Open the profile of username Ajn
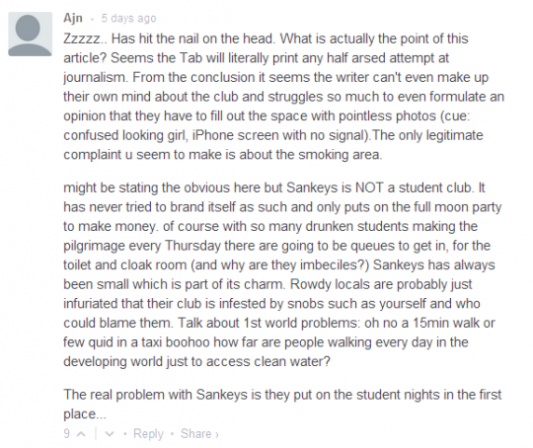The height and width of the screenshot is (448, 533). pos(73,18)
